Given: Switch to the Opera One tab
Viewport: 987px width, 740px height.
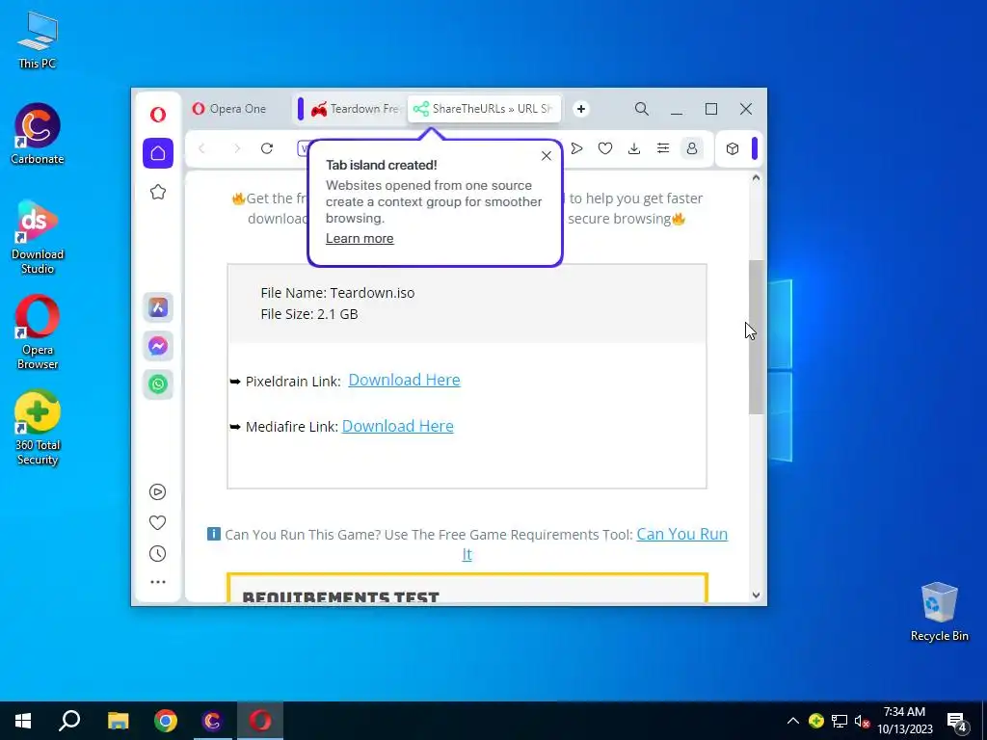Looking at the screenshot, I should click(x=229, y=109).
